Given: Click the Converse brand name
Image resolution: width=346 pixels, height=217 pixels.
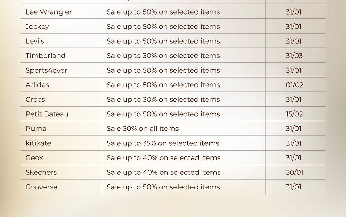Looking at the screenshot, I should click(x=42, y=187).
